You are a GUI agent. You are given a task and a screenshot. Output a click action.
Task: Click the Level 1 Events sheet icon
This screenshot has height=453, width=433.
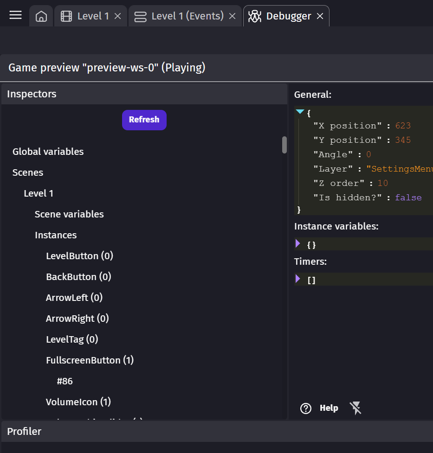tap(140, 17)
